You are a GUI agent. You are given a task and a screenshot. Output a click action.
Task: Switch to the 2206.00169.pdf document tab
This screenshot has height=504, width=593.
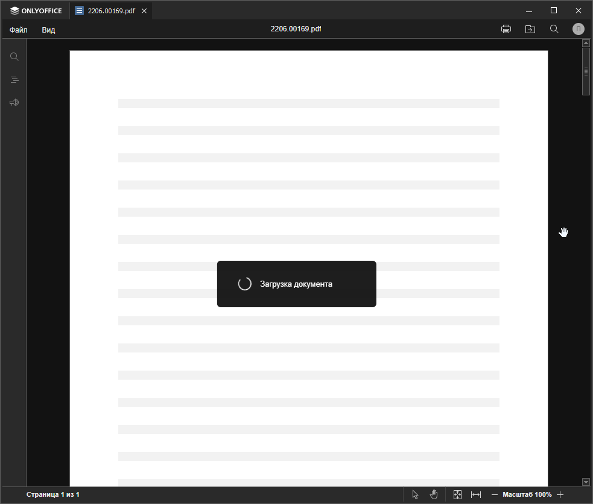tap(110, 10)
